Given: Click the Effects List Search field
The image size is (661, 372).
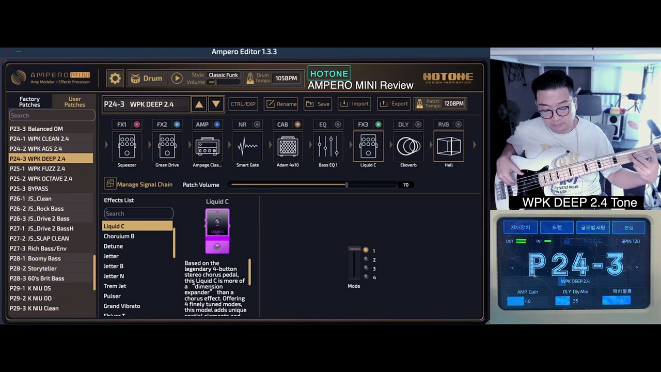Looking at the screenshot, I should 138,213.
